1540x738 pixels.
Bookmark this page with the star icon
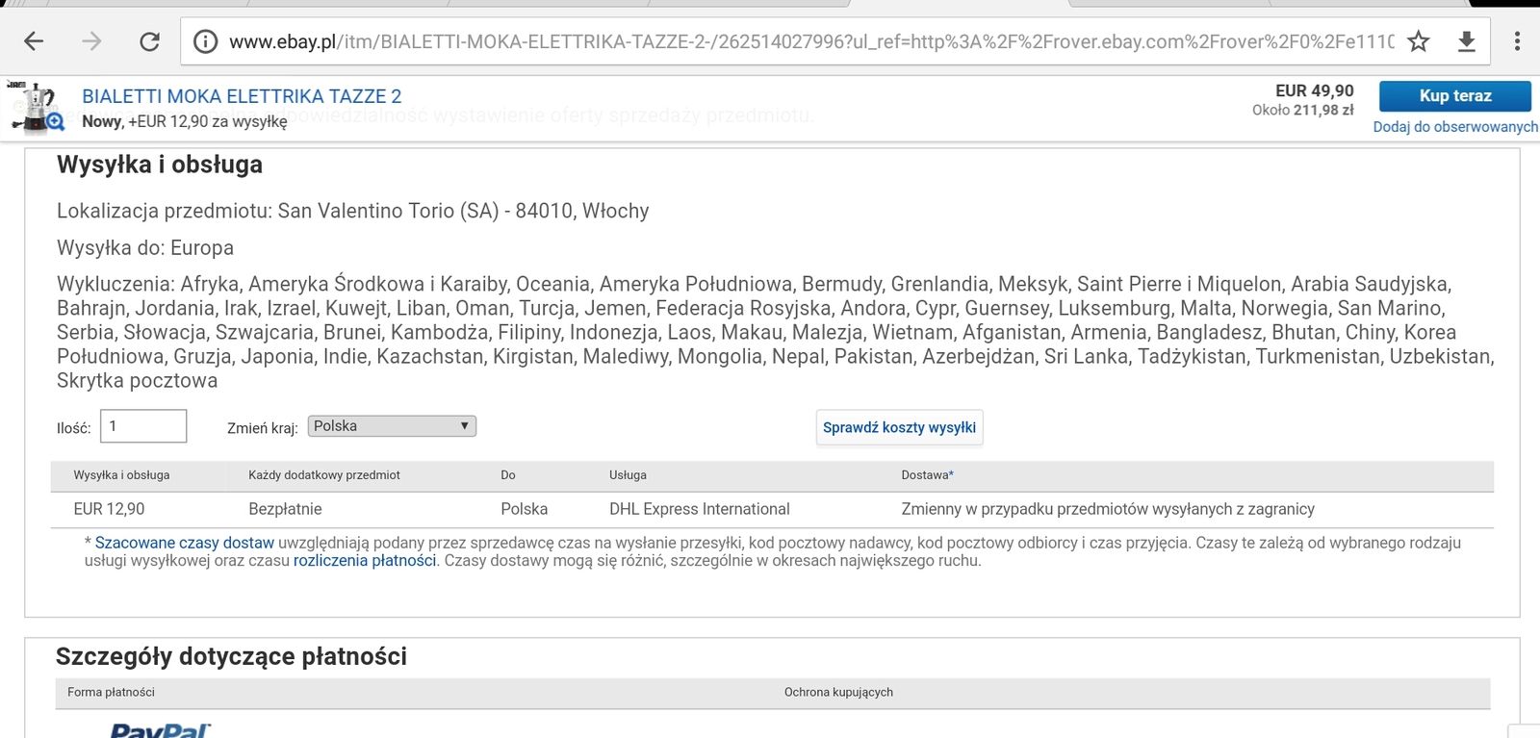[1418, 41]
